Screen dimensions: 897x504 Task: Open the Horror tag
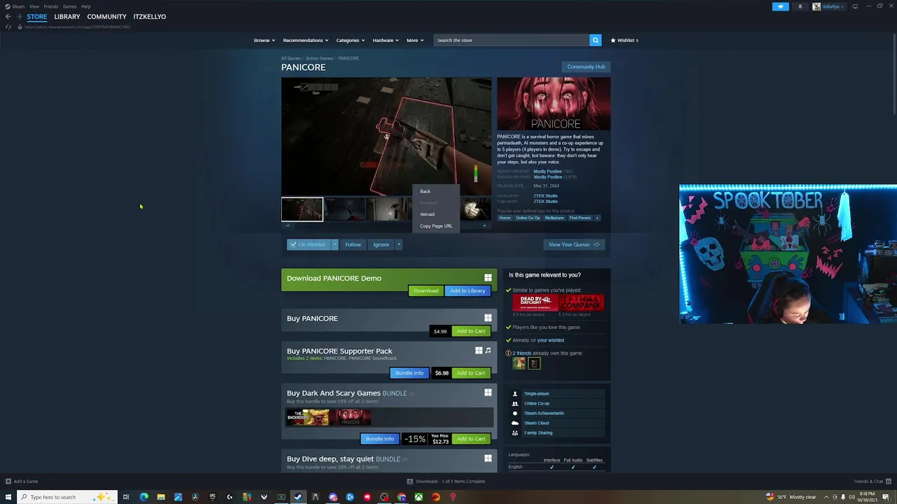[505, 218]
